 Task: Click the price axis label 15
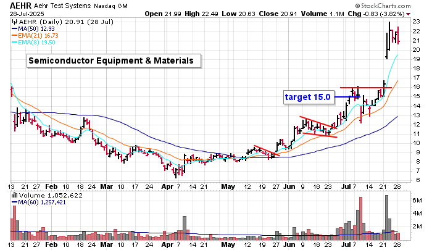416,96
